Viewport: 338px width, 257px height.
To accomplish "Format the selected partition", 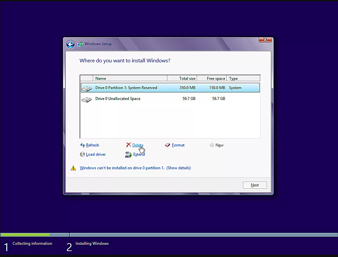I will [x=178, y=145].
